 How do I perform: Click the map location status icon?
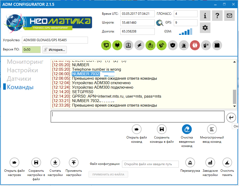[x=151, y=45]
